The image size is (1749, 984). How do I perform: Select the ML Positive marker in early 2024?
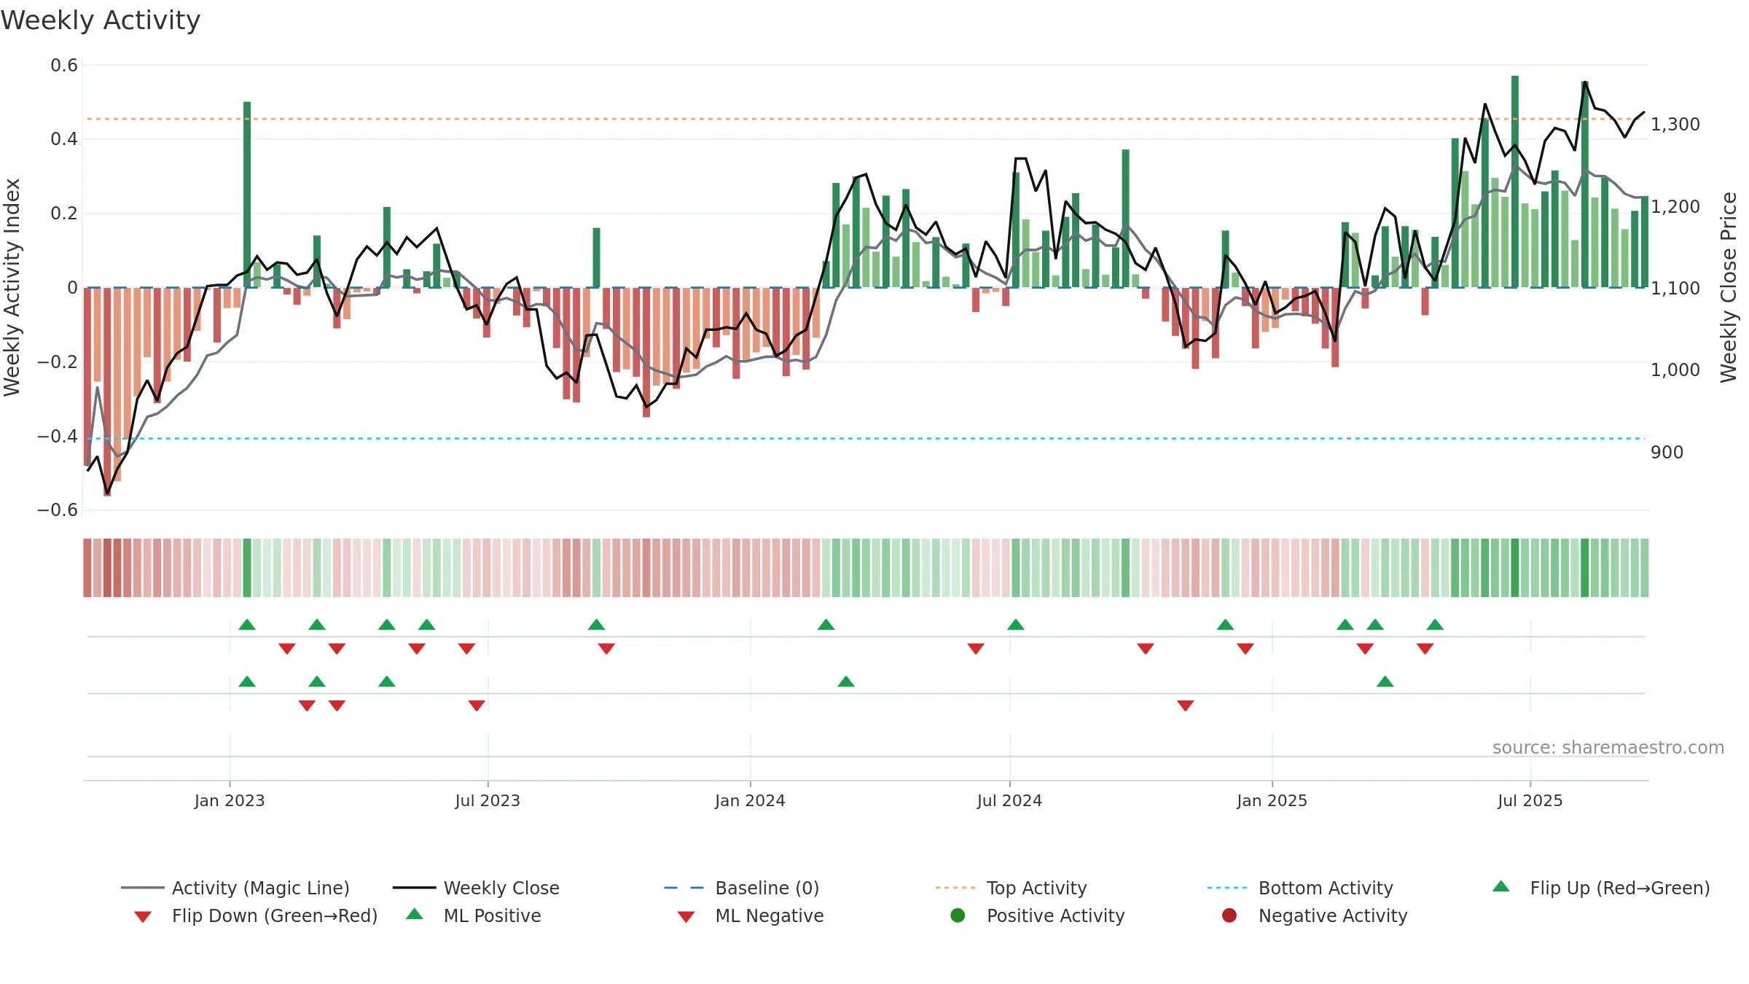(846, 682)
